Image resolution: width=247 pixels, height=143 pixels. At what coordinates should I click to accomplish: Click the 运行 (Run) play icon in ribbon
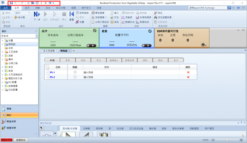45,14
